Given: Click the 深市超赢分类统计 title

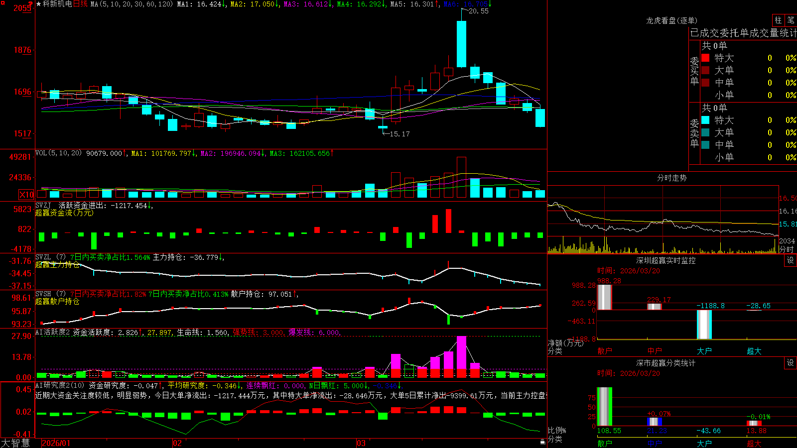Looking at the screenshot, I should 666,363.
